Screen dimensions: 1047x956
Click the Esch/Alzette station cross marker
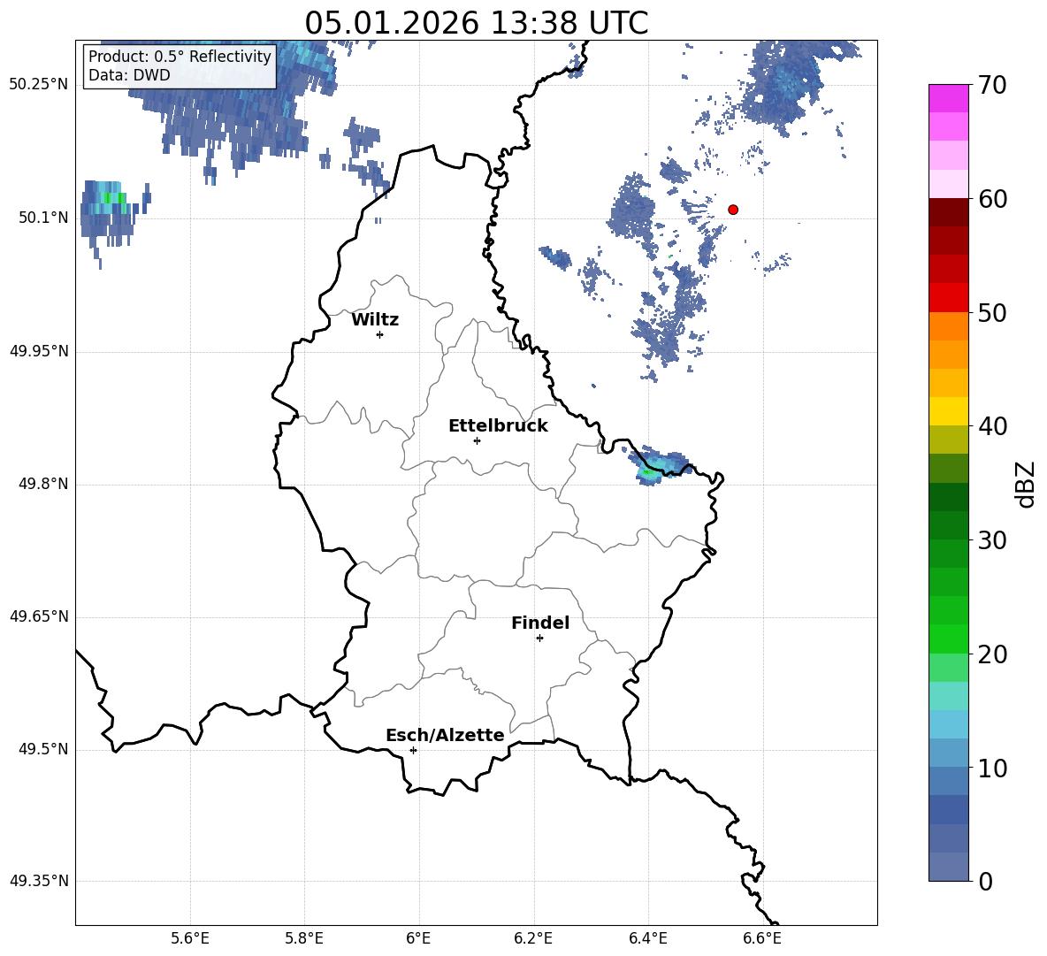click(413, 750)
